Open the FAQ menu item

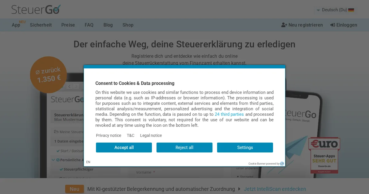tap(89, 25)
